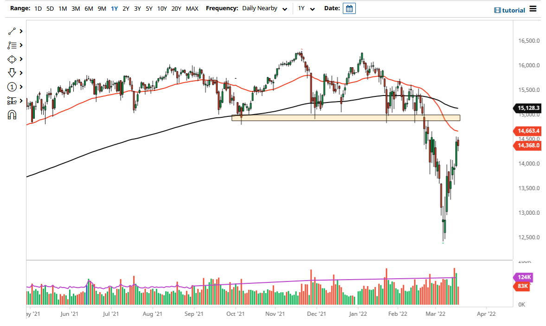The image size is (546, 326).
Task: Click the down arrow annotation tool
Action: tap(13, 73)
